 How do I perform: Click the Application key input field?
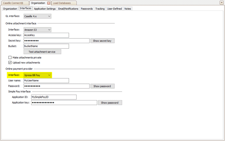64,103
